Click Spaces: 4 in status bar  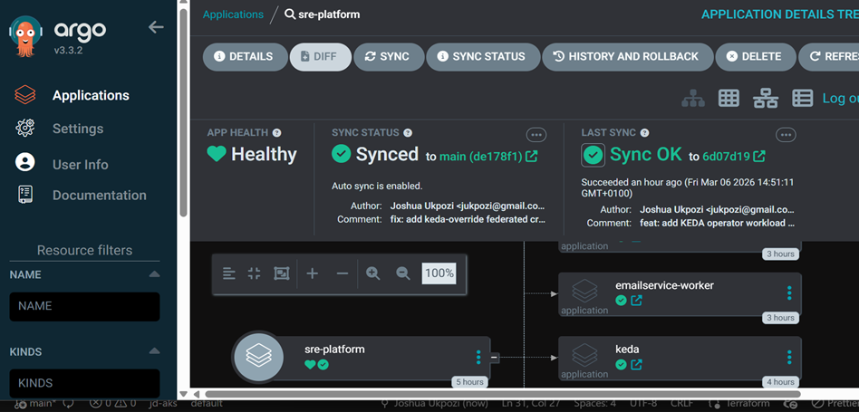pyautogui.click(x=595, y=404)
